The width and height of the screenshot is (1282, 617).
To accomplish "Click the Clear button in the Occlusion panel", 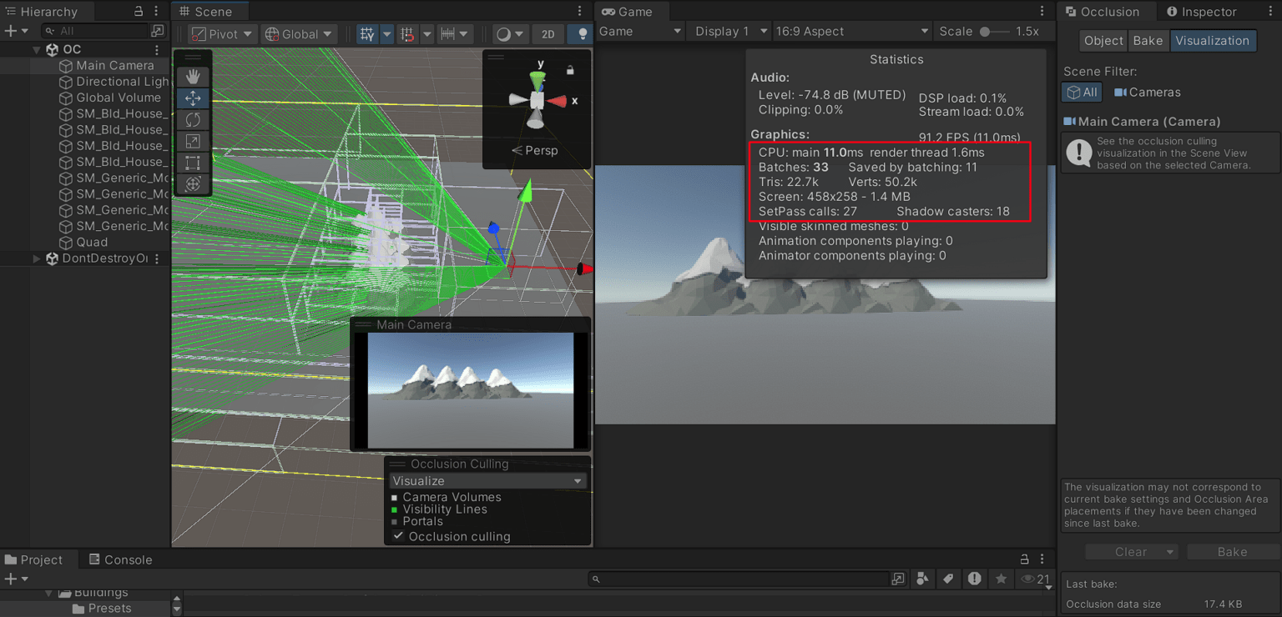I will pyautogui.click(x=1126, y=551).
